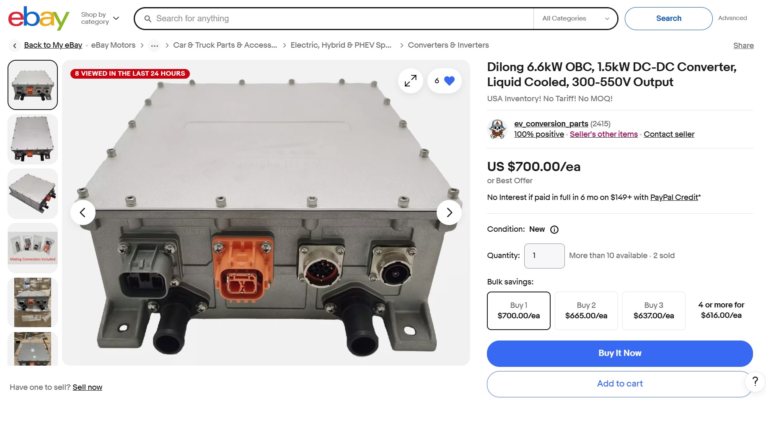This screenshot has width=766, height=448.
Task: Open Seller's other items link
Action: pyautogui.click(x=603, y=134)
